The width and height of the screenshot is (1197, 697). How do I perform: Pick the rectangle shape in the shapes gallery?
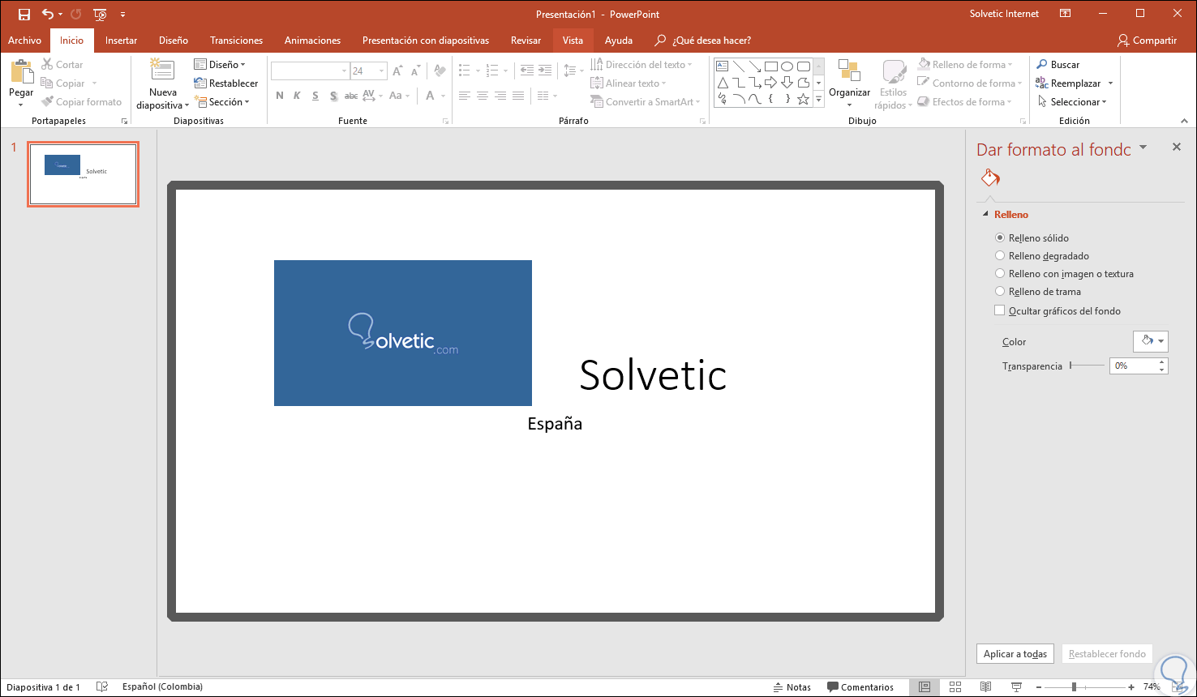pyautogui.click(x=771, y=66)
